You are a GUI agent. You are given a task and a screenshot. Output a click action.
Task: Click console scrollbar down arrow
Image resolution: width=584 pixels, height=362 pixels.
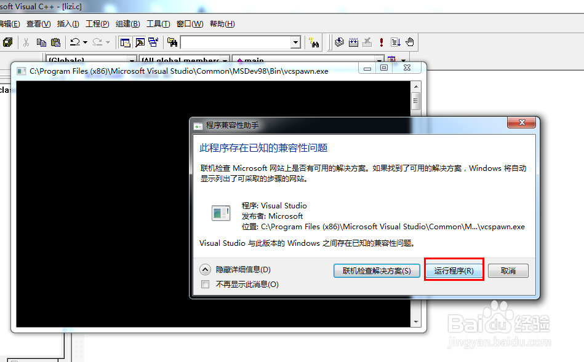tap(416, 322)
